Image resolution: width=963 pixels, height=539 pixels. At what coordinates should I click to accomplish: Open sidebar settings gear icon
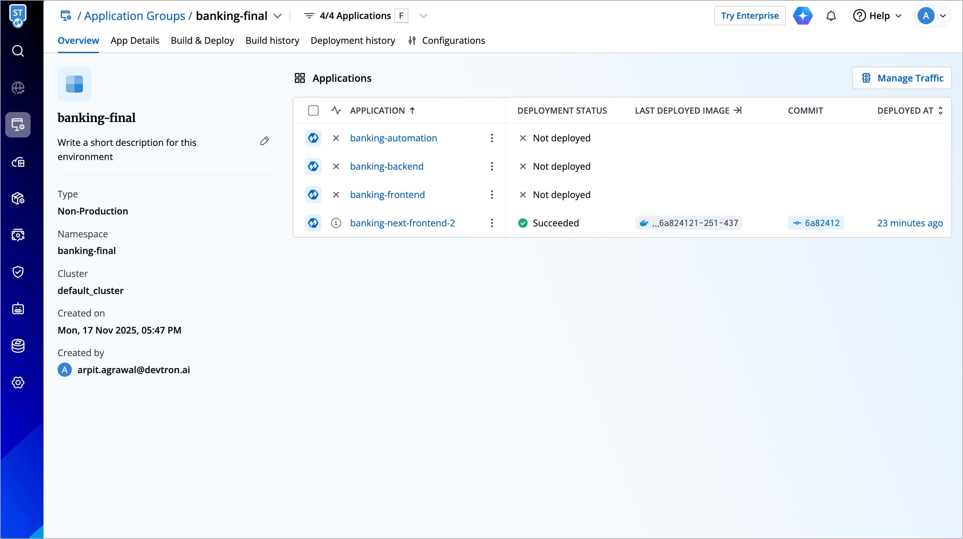pos(18,383)
